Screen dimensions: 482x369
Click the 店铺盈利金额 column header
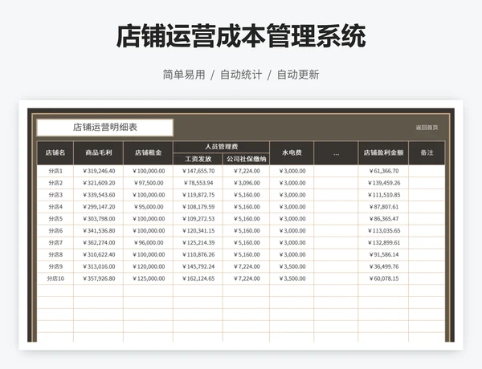(x=383, y=153)
